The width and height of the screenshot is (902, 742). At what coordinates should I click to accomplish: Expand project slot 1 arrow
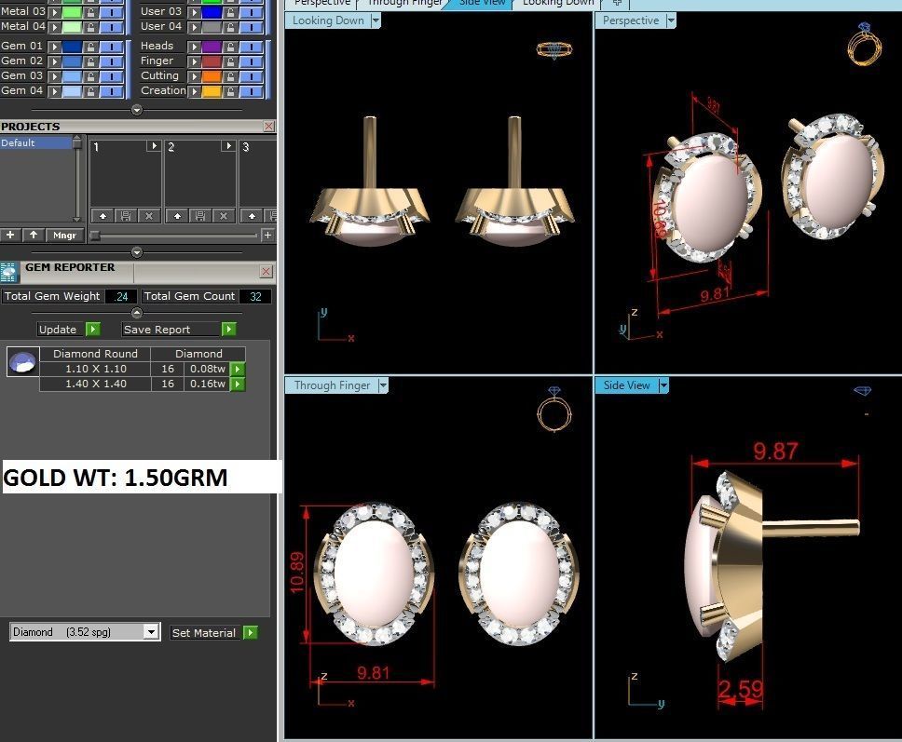pyautogui.click(x=154, y=146)
